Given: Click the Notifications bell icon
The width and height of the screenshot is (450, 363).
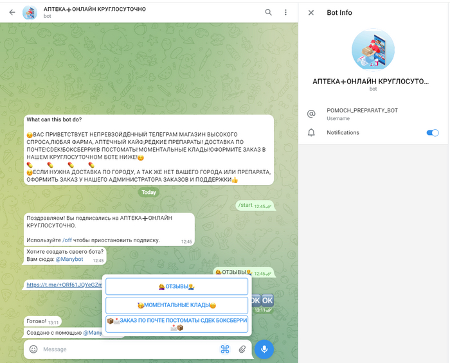Looking at the screenshot, I should coord(311,132).
